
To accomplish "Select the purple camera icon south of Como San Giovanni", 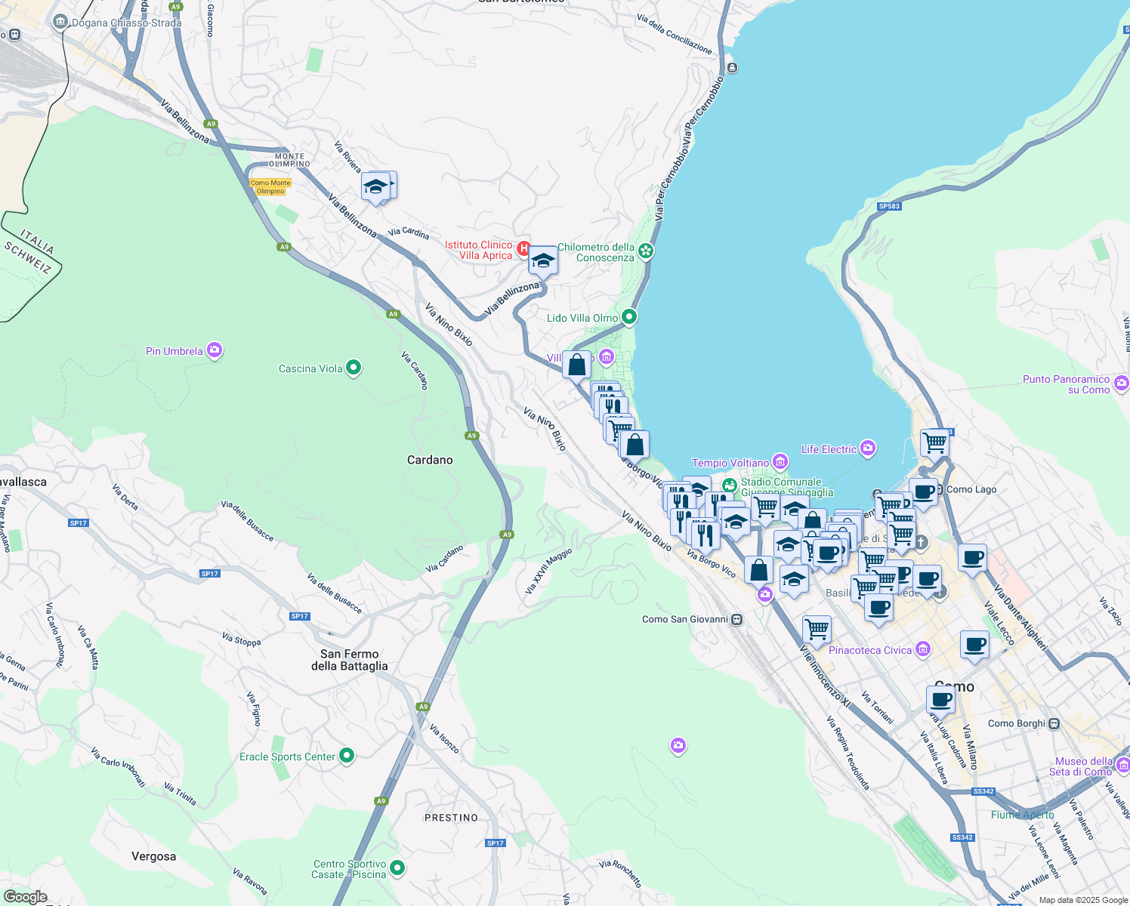I will [678, 745].
